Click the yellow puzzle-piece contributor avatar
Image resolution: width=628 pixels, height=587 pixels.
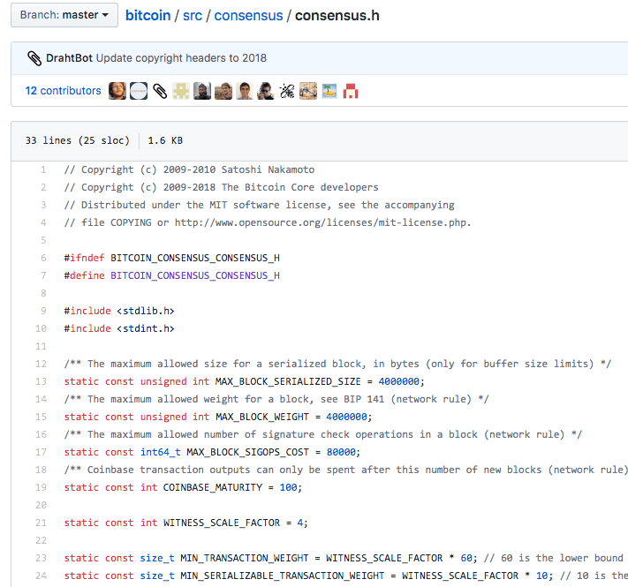pyautogui.click(x=181, y=91)
